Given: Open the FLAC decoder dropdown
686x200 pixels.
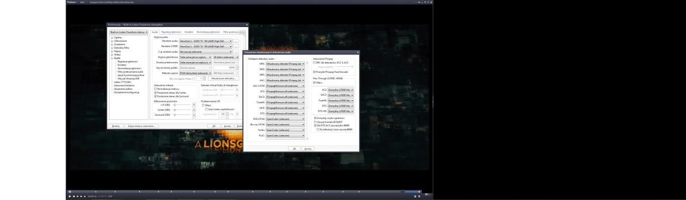Looking at the screenshot, I should 285,135.
